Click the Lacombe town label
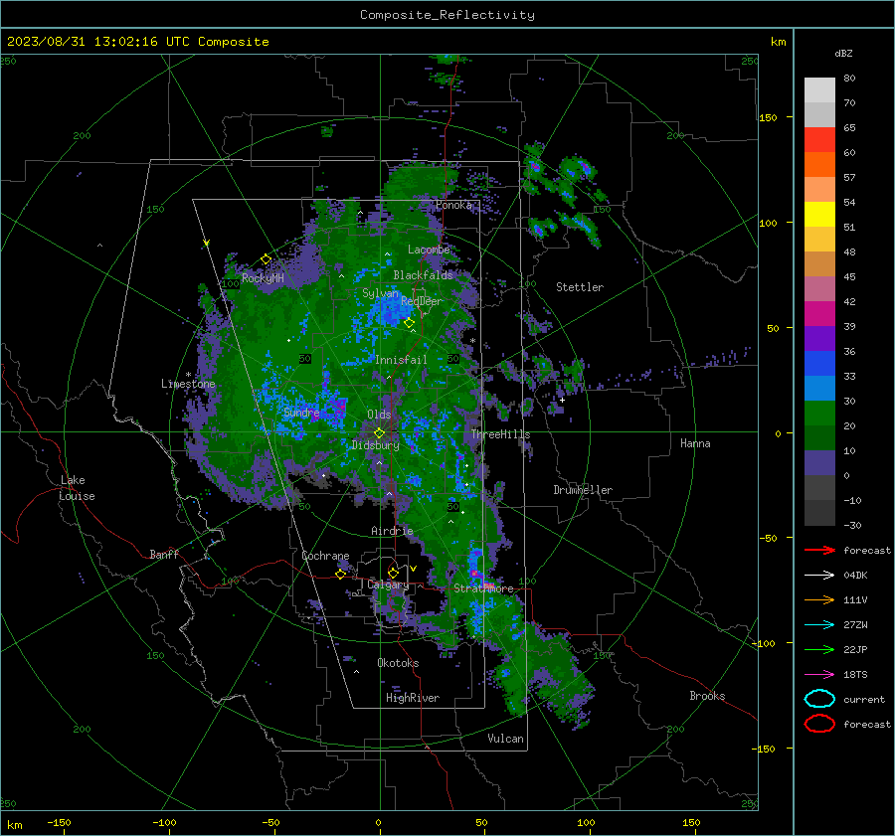Image resolution: width=895 pixels, height=836 pixels. [x=429, y=250]
